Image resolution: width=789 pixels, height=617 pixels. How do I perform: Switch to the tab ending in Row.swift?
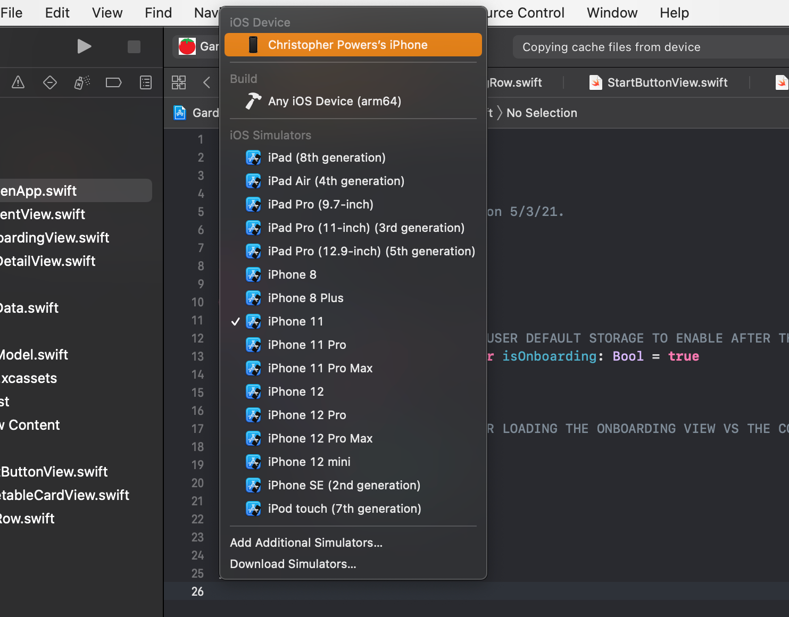coord(516,82)
